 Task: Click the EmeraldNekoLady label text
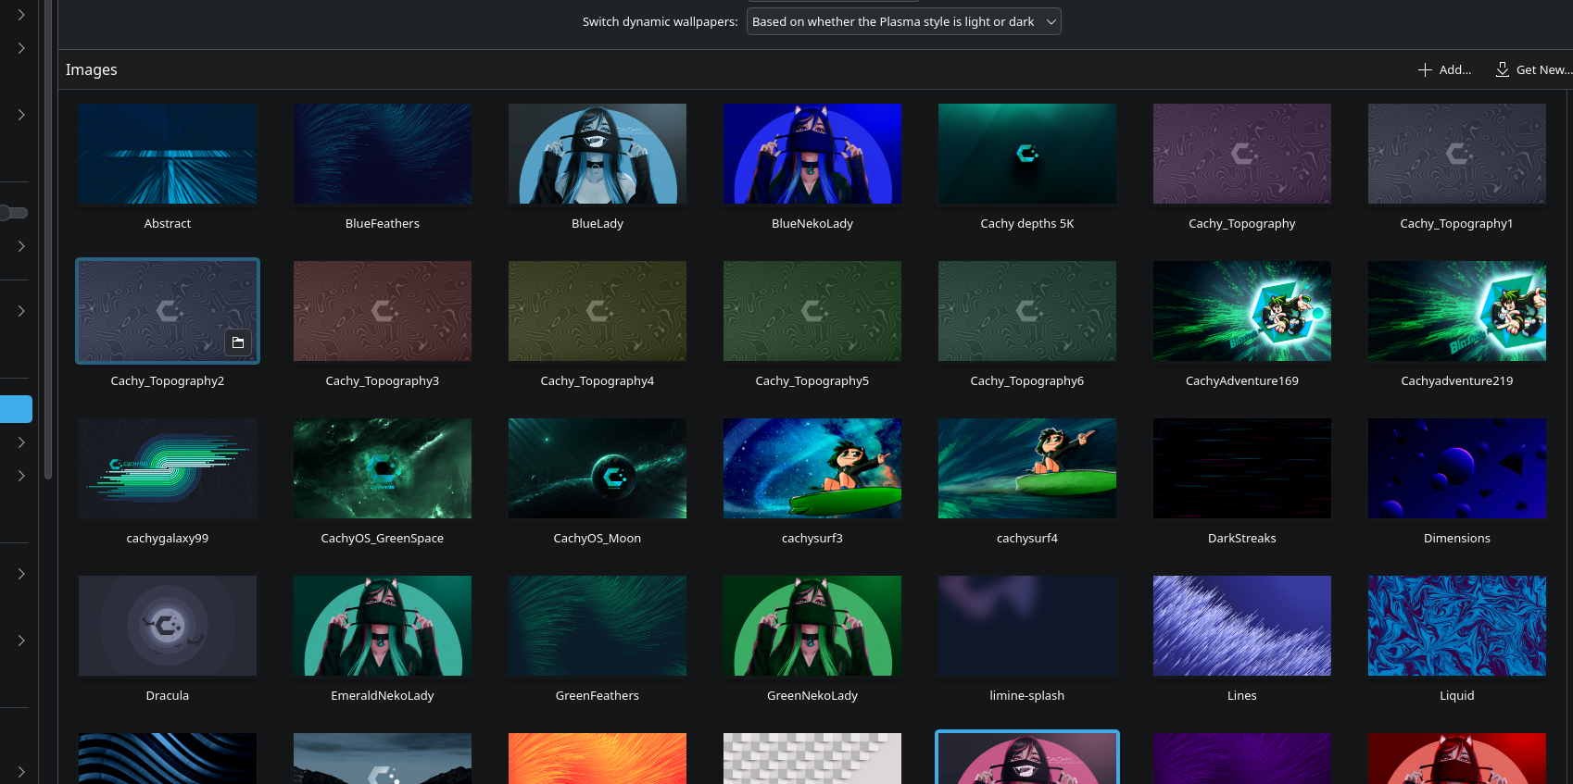click(383, 696)
